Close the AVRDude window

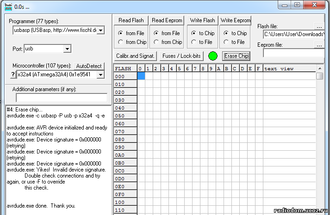click(314, 5)
